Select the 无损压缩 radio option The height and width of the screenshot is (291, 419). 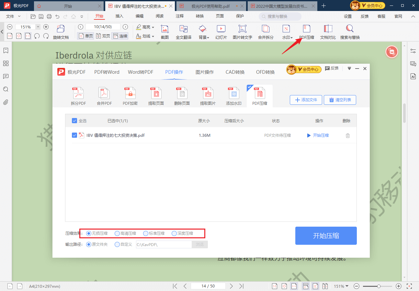coord(89,233)
